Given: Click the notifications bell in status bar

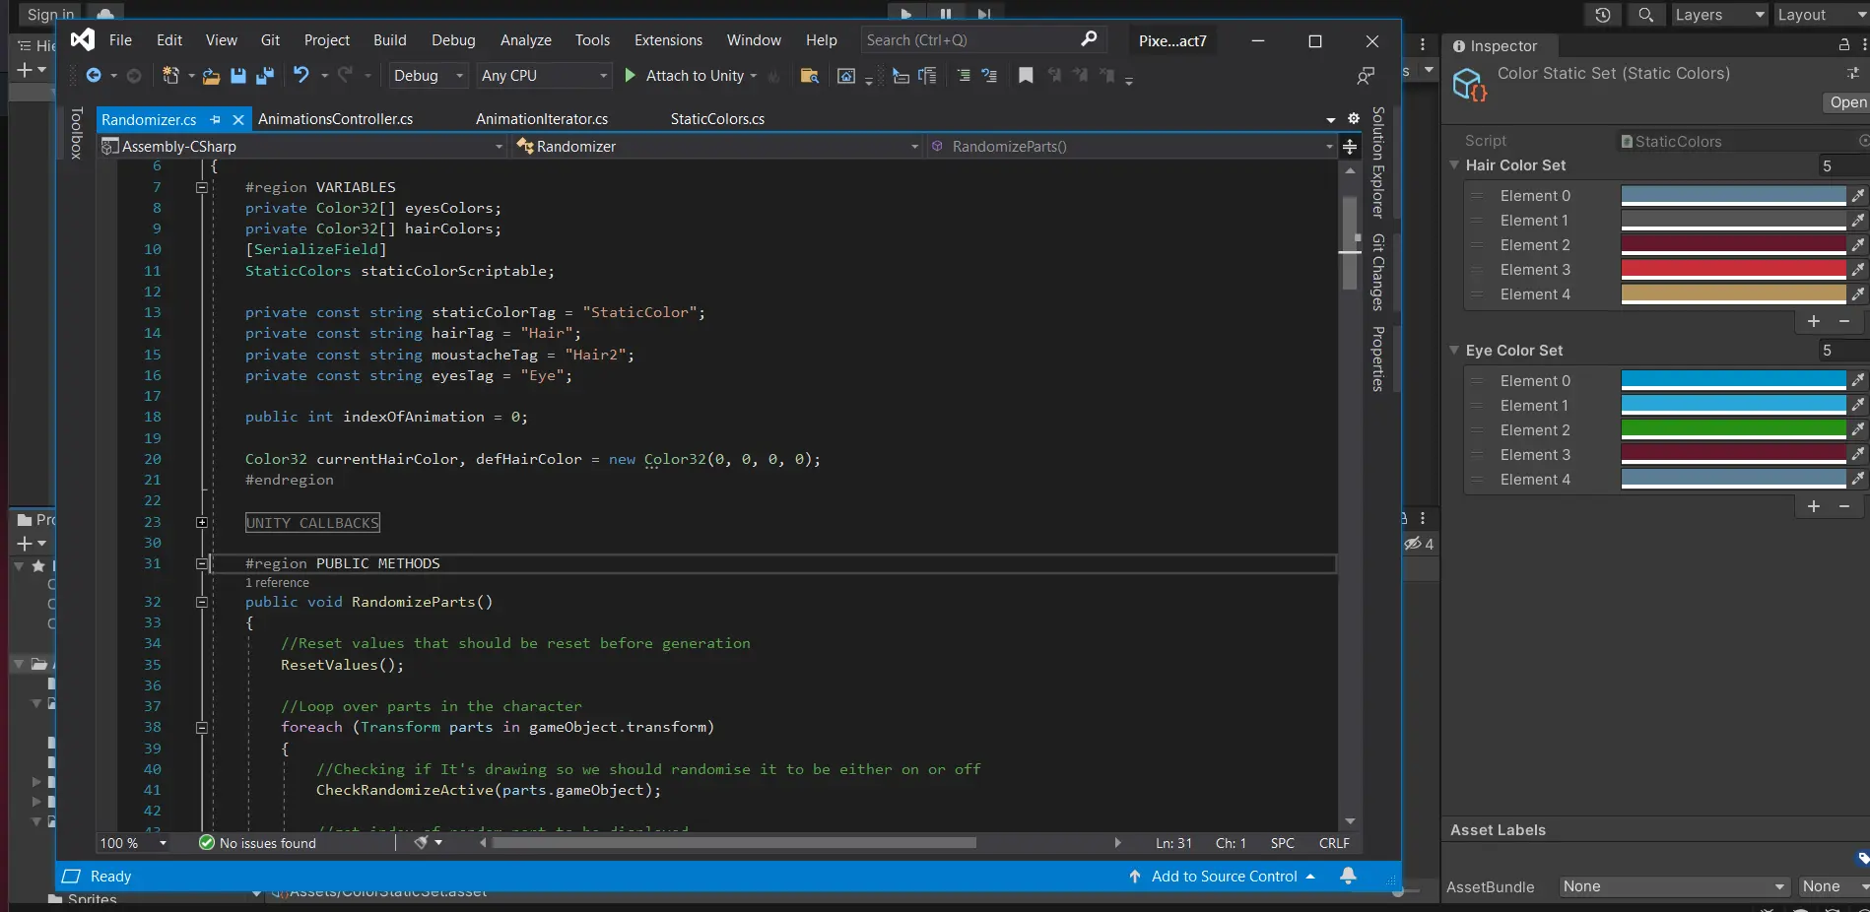Looking at the screenshot, I should (1348, 876).
